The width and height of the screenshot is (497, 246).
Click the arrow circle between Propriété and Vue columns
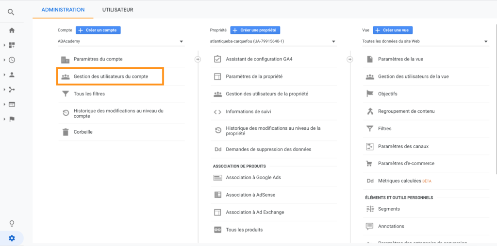coord(350,59)
